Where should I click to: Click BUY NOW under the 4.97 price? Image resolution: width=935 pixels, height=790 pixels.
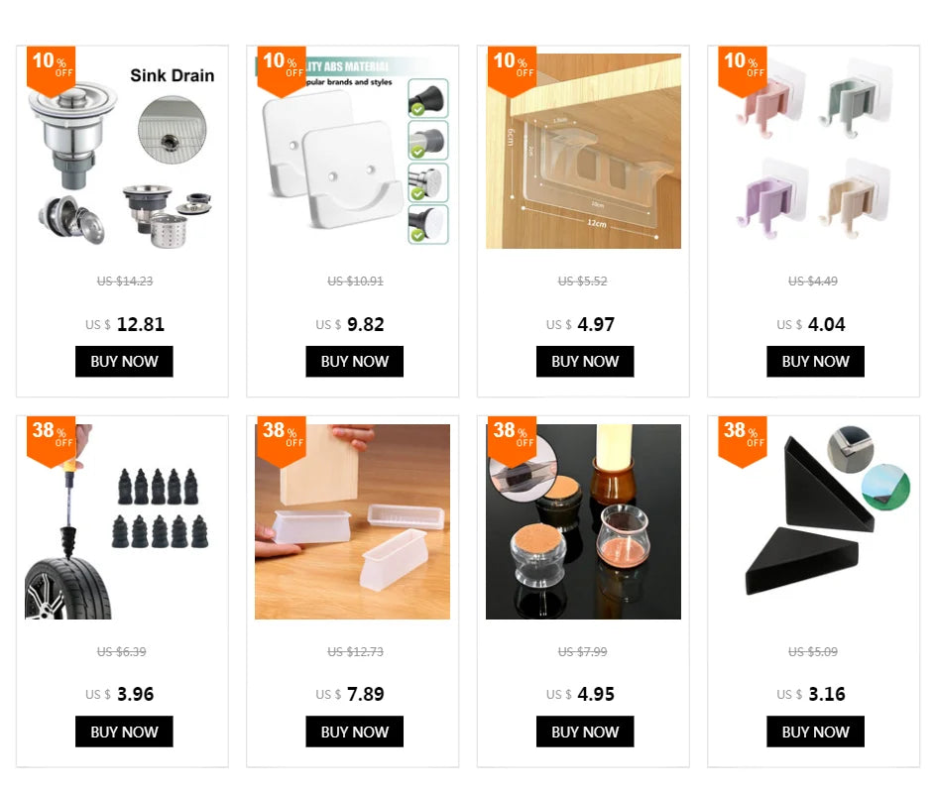pos(585,362)
